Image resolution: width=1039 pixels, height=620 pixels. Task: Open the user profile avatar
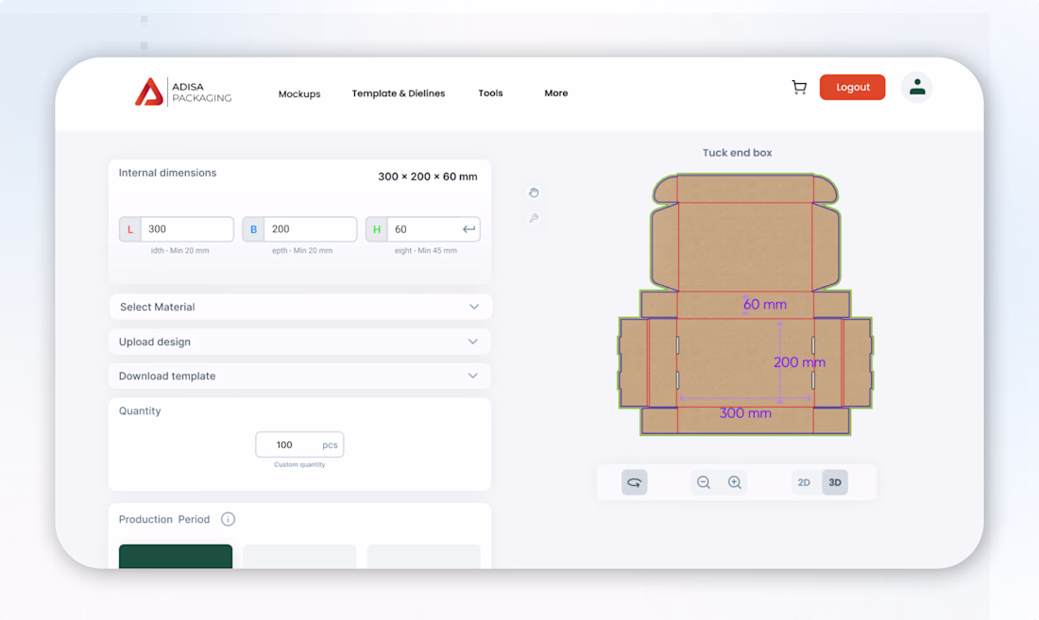(917, 88)
